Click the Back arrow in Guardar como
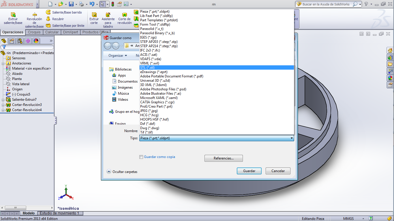This screenshot has height=221, width=394. (108, 46)
